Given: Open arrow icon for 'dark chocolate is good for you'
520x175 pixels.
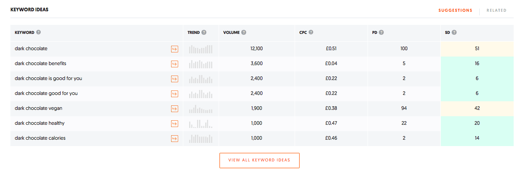Looking at the screenshot, I should tap(174, 79).
